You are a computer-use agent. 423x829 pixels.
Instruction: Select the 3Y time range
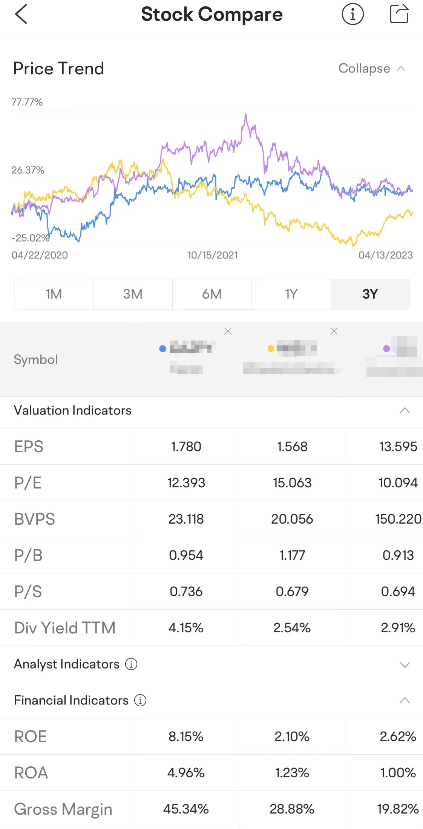[370, 294]
